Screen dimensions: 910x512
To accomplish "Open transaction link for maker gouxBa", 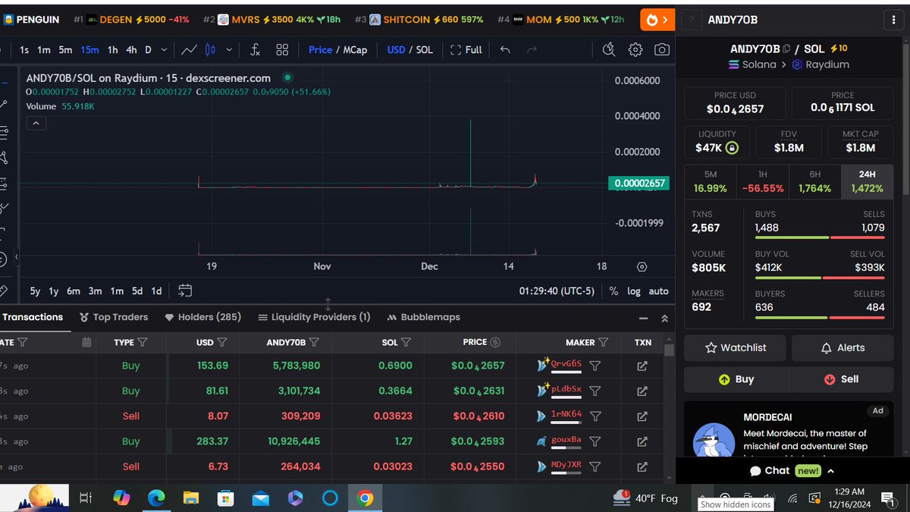I will coord(642,441).
